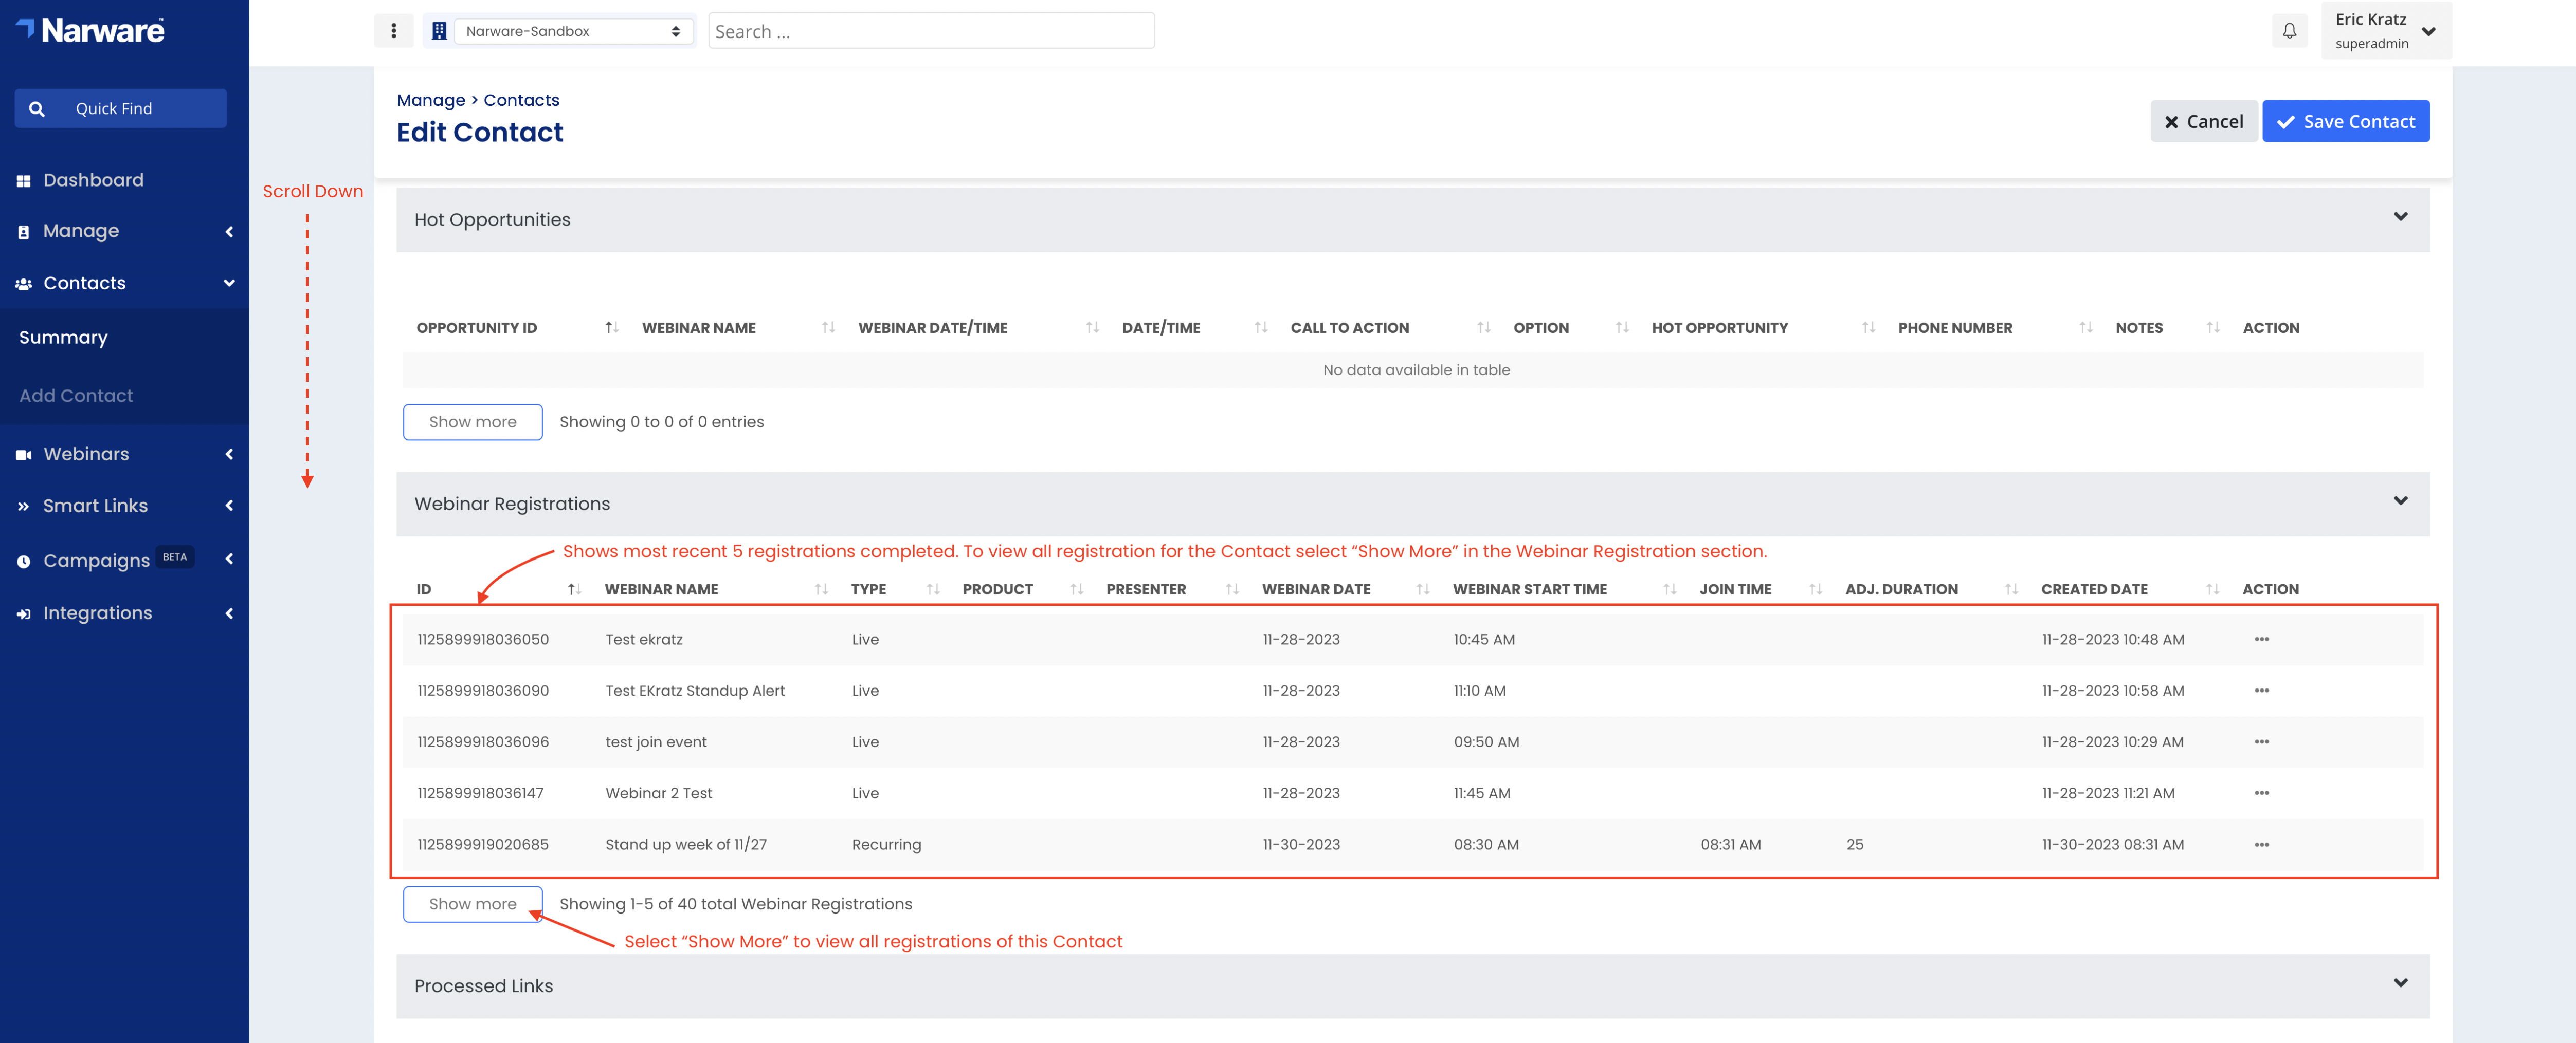This screenshot has height=1043, width=2576.
Task: Click the Quick Find magnifier icon
Action: tap(37, 108)
